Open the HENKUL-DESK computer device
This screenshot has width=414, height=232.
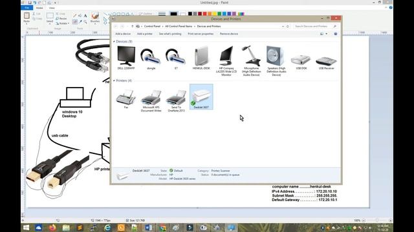(x=201, y=58)
